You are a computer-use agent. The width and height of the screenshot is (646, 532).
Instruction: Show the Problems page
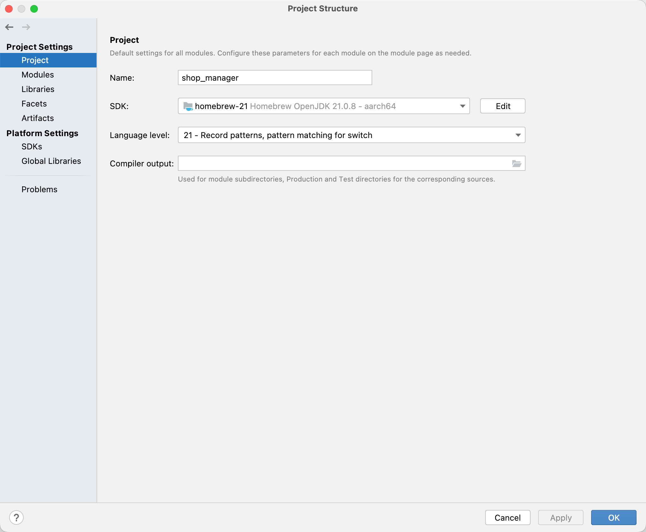(x=39, y=189)
